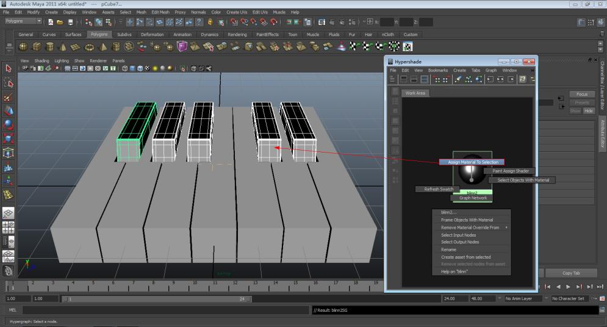
Task: Choose the four-view layout icon
Action: [x=9, y=228]
